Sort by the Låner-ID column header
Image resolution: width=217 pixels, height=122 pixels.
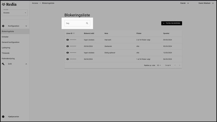70,33
